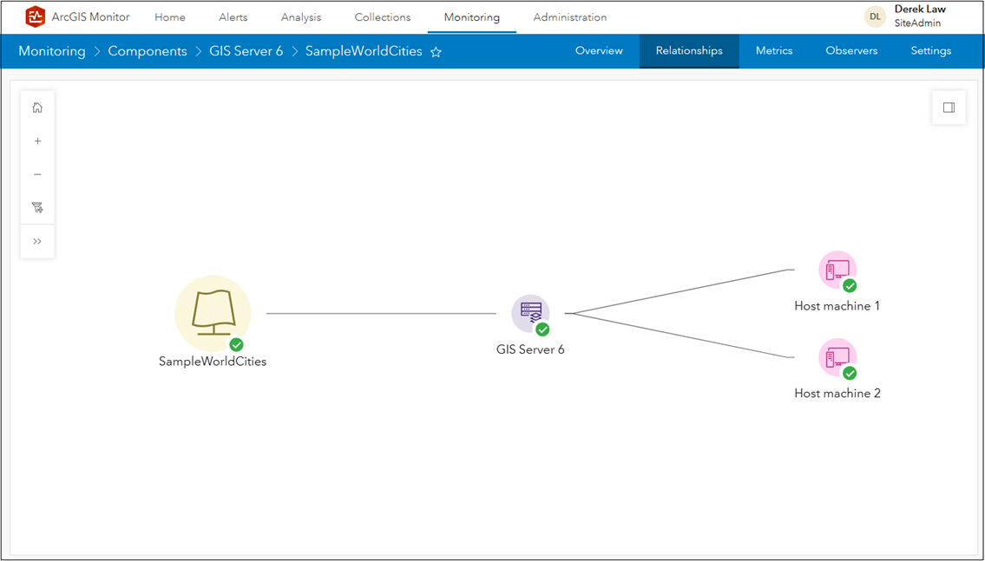Click the GIS Server 6 node label
The height and width of the screenshot is (561, 985).
point(530,349)
